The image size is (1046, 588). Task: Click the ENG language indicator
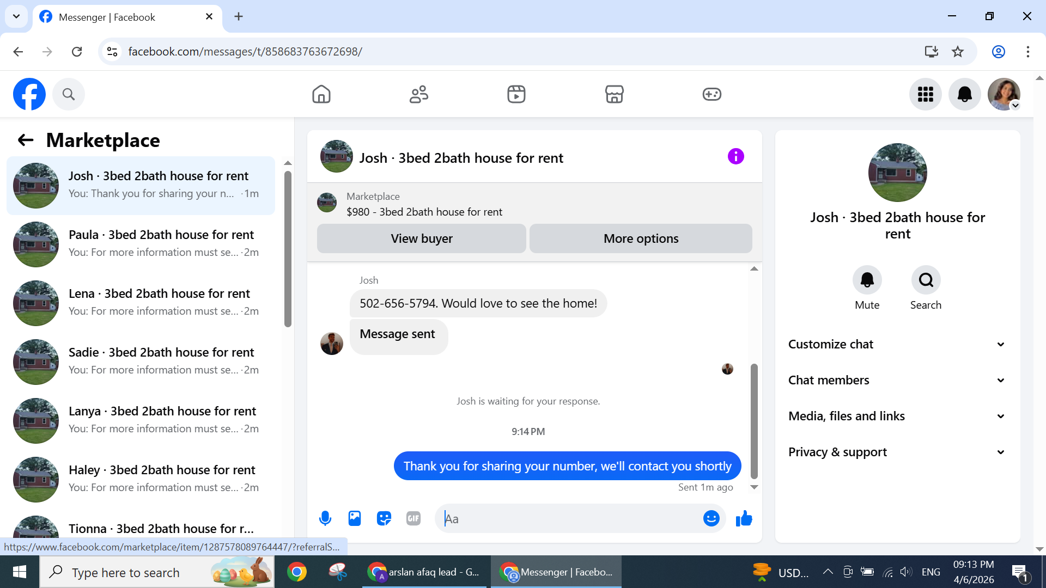(931, 572)
